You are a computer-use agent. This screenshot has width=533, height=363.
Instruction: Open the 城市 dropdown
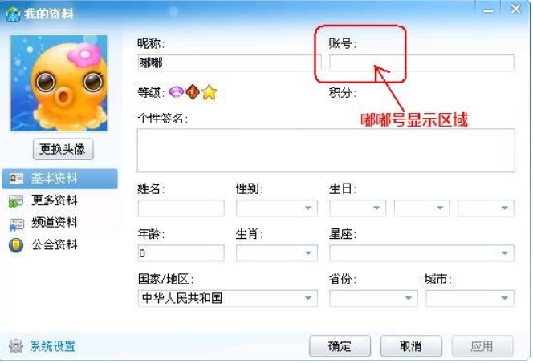pos(470,298)
